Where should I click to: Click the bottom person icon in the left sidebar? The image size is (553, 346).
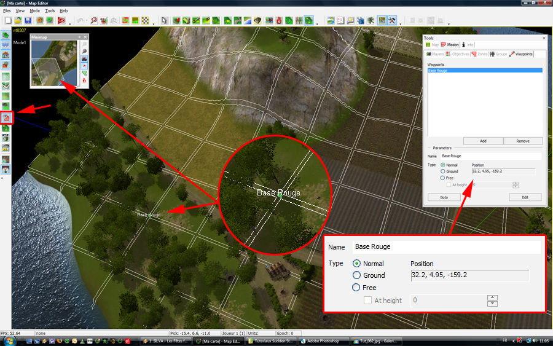[x=6, y=170]
